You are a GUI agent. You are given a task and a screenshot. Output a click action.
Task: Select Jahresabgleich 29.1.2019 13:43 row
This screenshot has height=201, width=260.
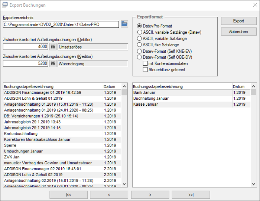tap(62, 122)
